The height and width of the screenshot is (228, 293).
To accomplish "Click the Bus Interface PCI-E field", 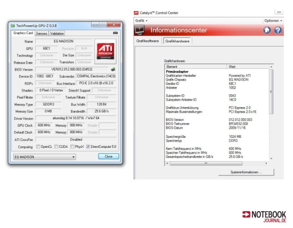I will 96,83.
